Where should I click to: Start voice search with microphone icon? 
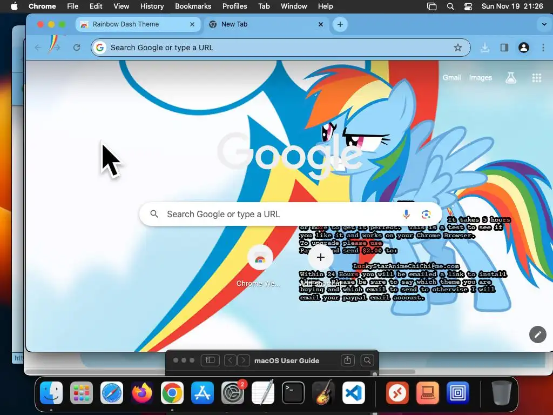click(x=406, y=214)
